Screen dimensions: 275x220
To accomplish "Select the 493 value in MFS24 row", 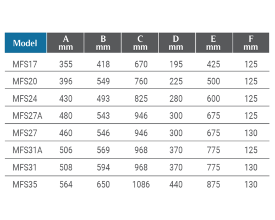I will tap(103, 98).
